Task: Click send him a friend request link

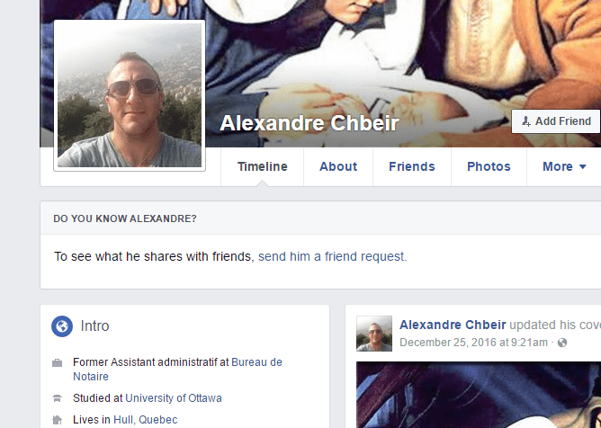Action: coord(332,256)
